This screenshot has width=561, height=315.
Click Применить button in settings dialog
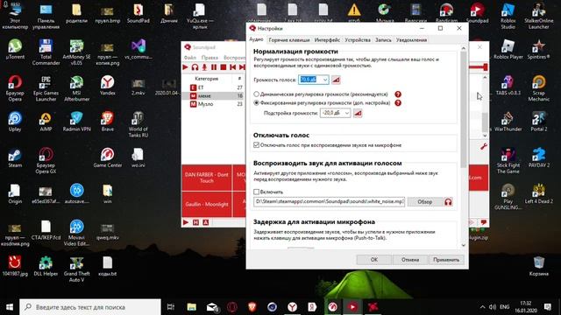(x=446, y=260)
